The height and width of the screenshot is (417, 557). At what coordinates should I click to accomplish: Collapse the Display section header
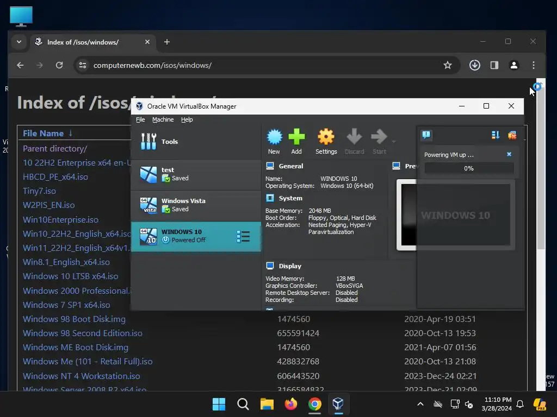290,266
